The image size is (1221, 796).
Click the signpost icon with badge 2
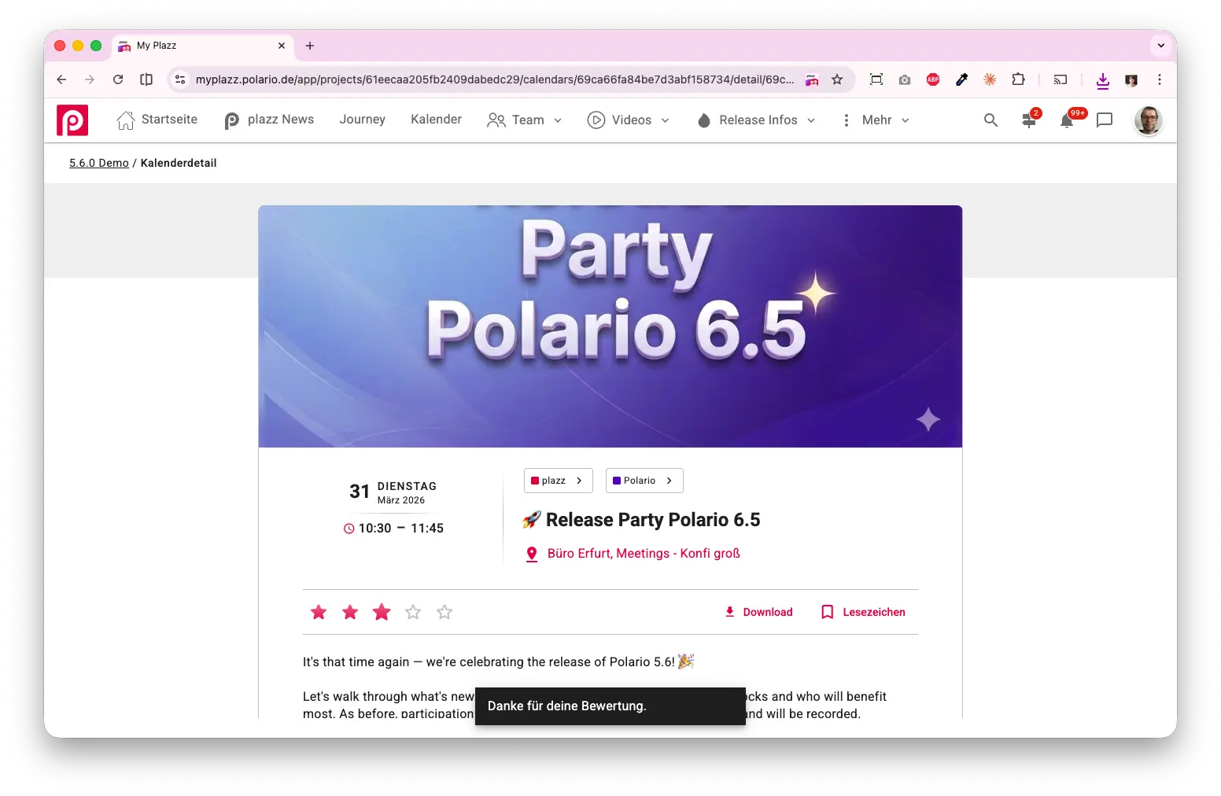click(x=1028, y=120)
